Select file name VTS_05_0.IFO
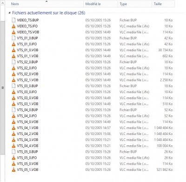 (x=27, y=158)
